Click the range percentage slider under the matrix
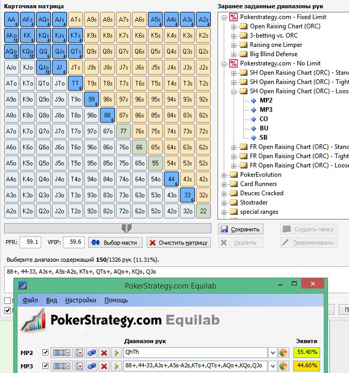 tap(107, 228)
